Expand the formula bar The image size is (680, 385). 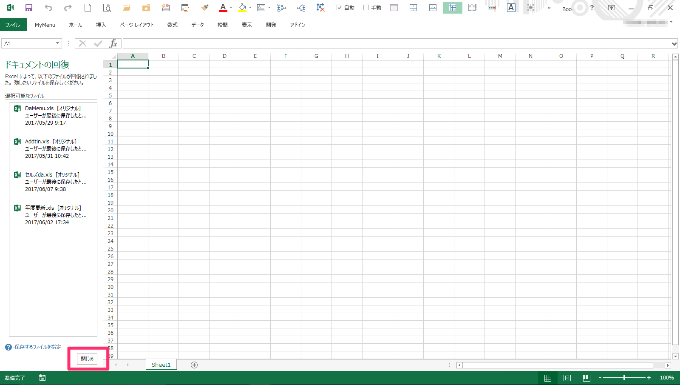(674, 44)
